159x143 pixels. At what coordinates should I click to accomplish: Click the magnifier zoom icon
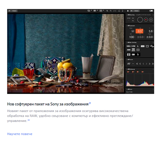pos(107,11)
